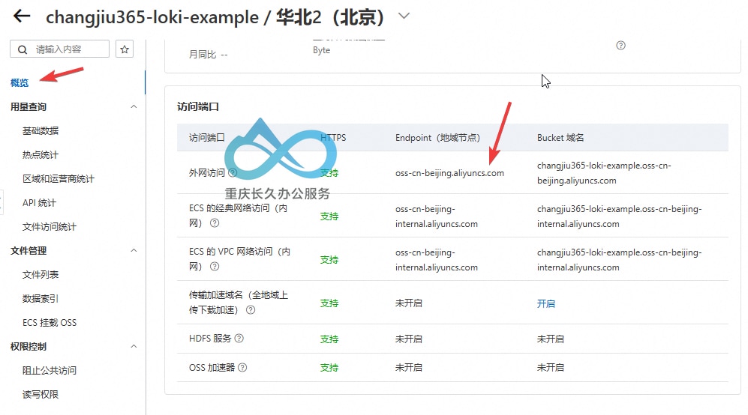Viewport: 748px width, 415px height.
Task: Open 区域和运营商统计 in the sidebar
Action: [59, 179]
